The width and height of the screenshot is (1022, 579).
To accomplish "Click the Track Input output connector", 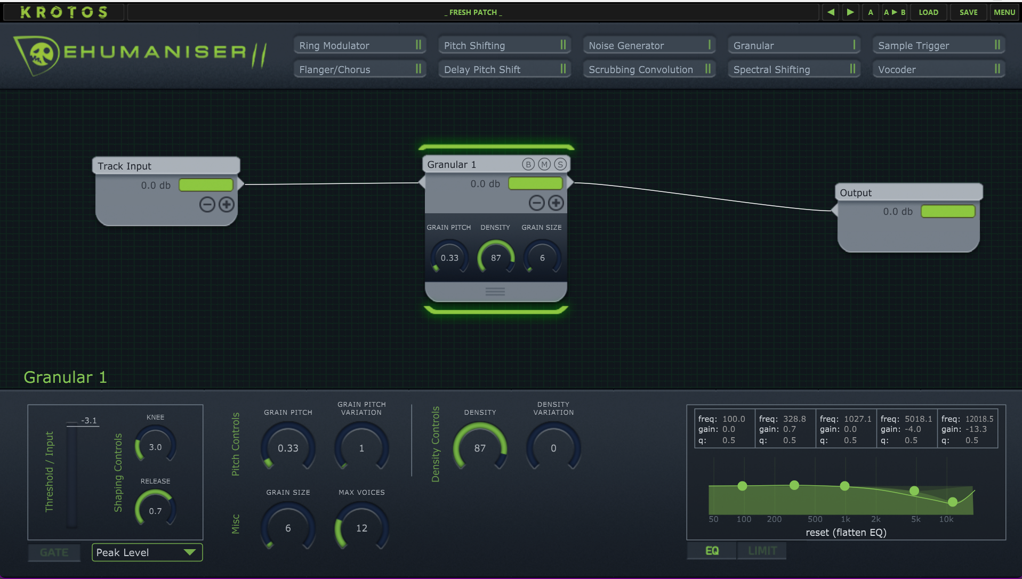I will [240, 184].
